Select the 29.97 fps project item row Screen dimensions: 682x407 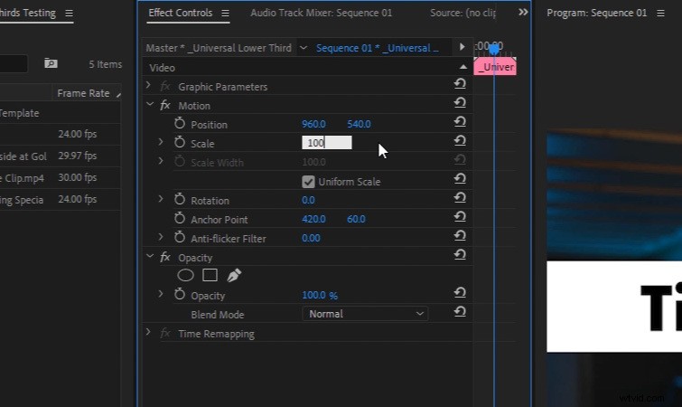60,156
